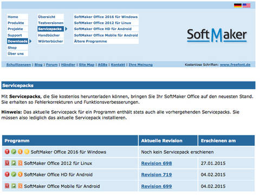The image size is (260, 196).
Task: Click red TextMaker icon in Office 2016 row
Action: coord(7,152)
